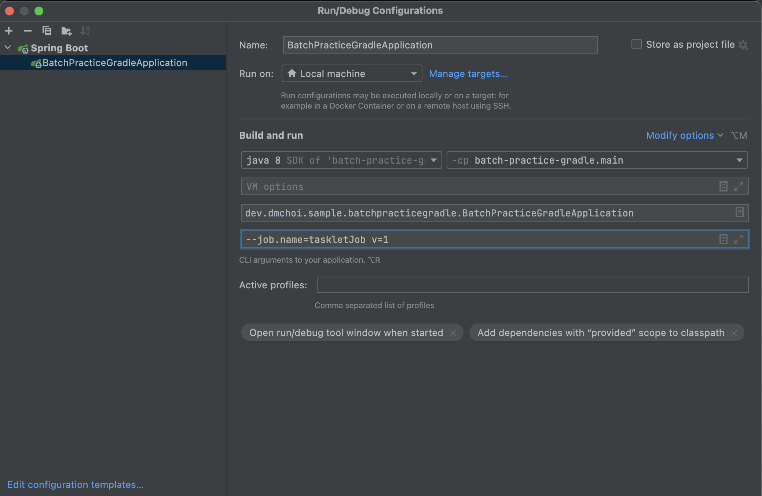762x496 pixels.
Task: Click the Move into new folder icon
Action: [x=66, y=31]
